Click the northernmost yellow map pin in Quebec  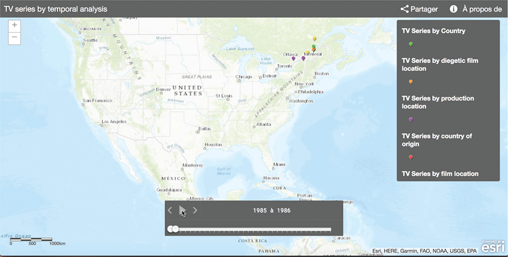tap(314, 38)
